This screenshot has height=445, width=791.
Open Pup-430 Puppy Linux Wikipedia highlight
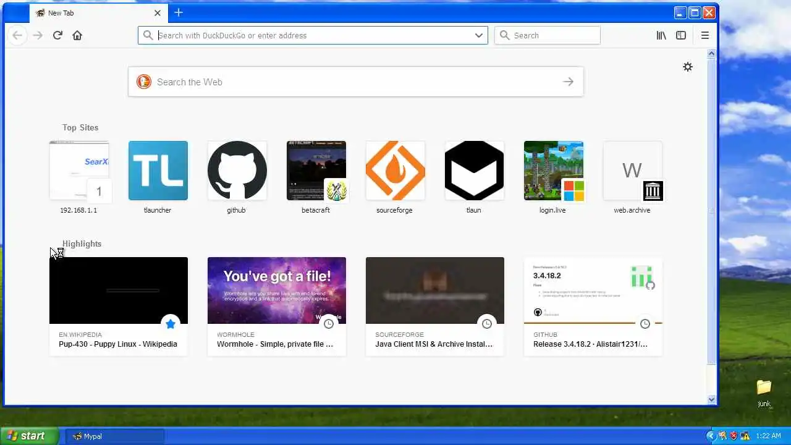pos(119,307)
